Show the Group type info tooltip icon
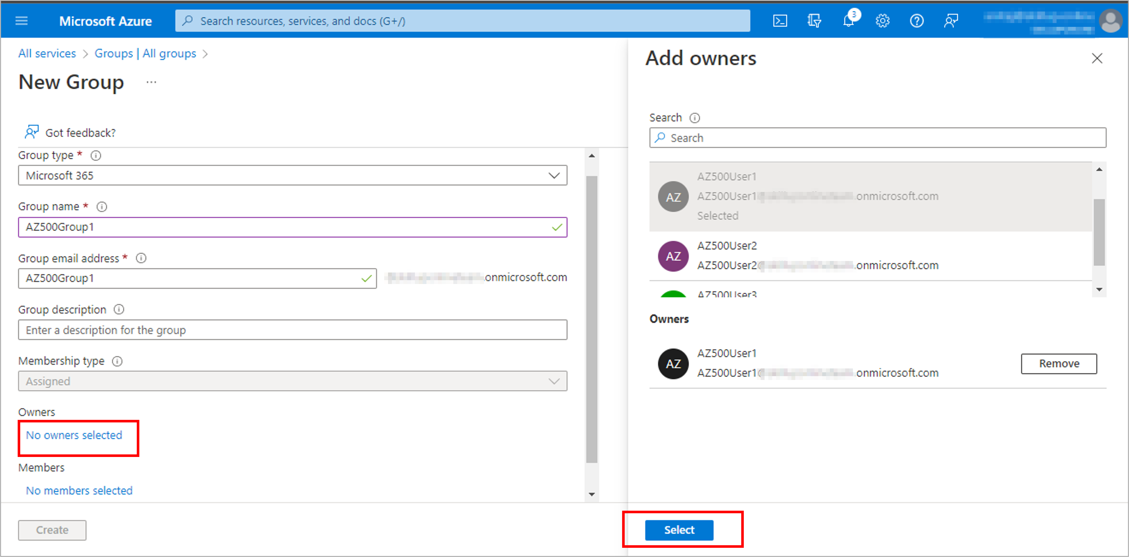The height and width of the screenshot is (557, 1129). 96,156
